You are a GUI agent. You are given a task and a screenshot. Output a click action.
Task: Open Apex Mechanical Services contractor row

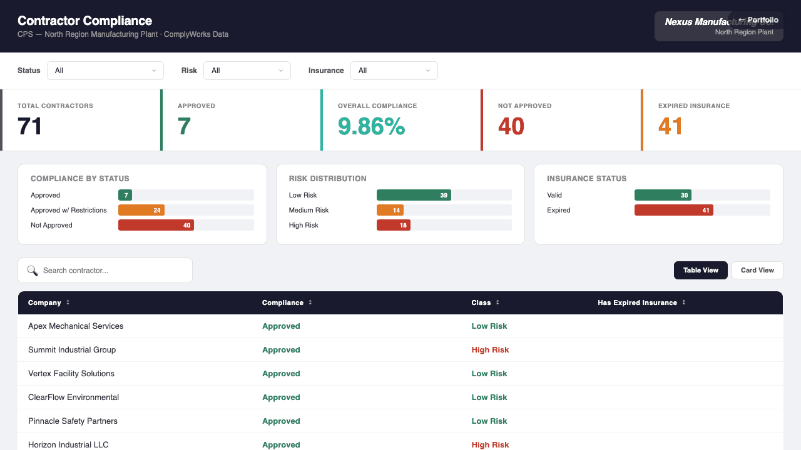click(76, 326)
